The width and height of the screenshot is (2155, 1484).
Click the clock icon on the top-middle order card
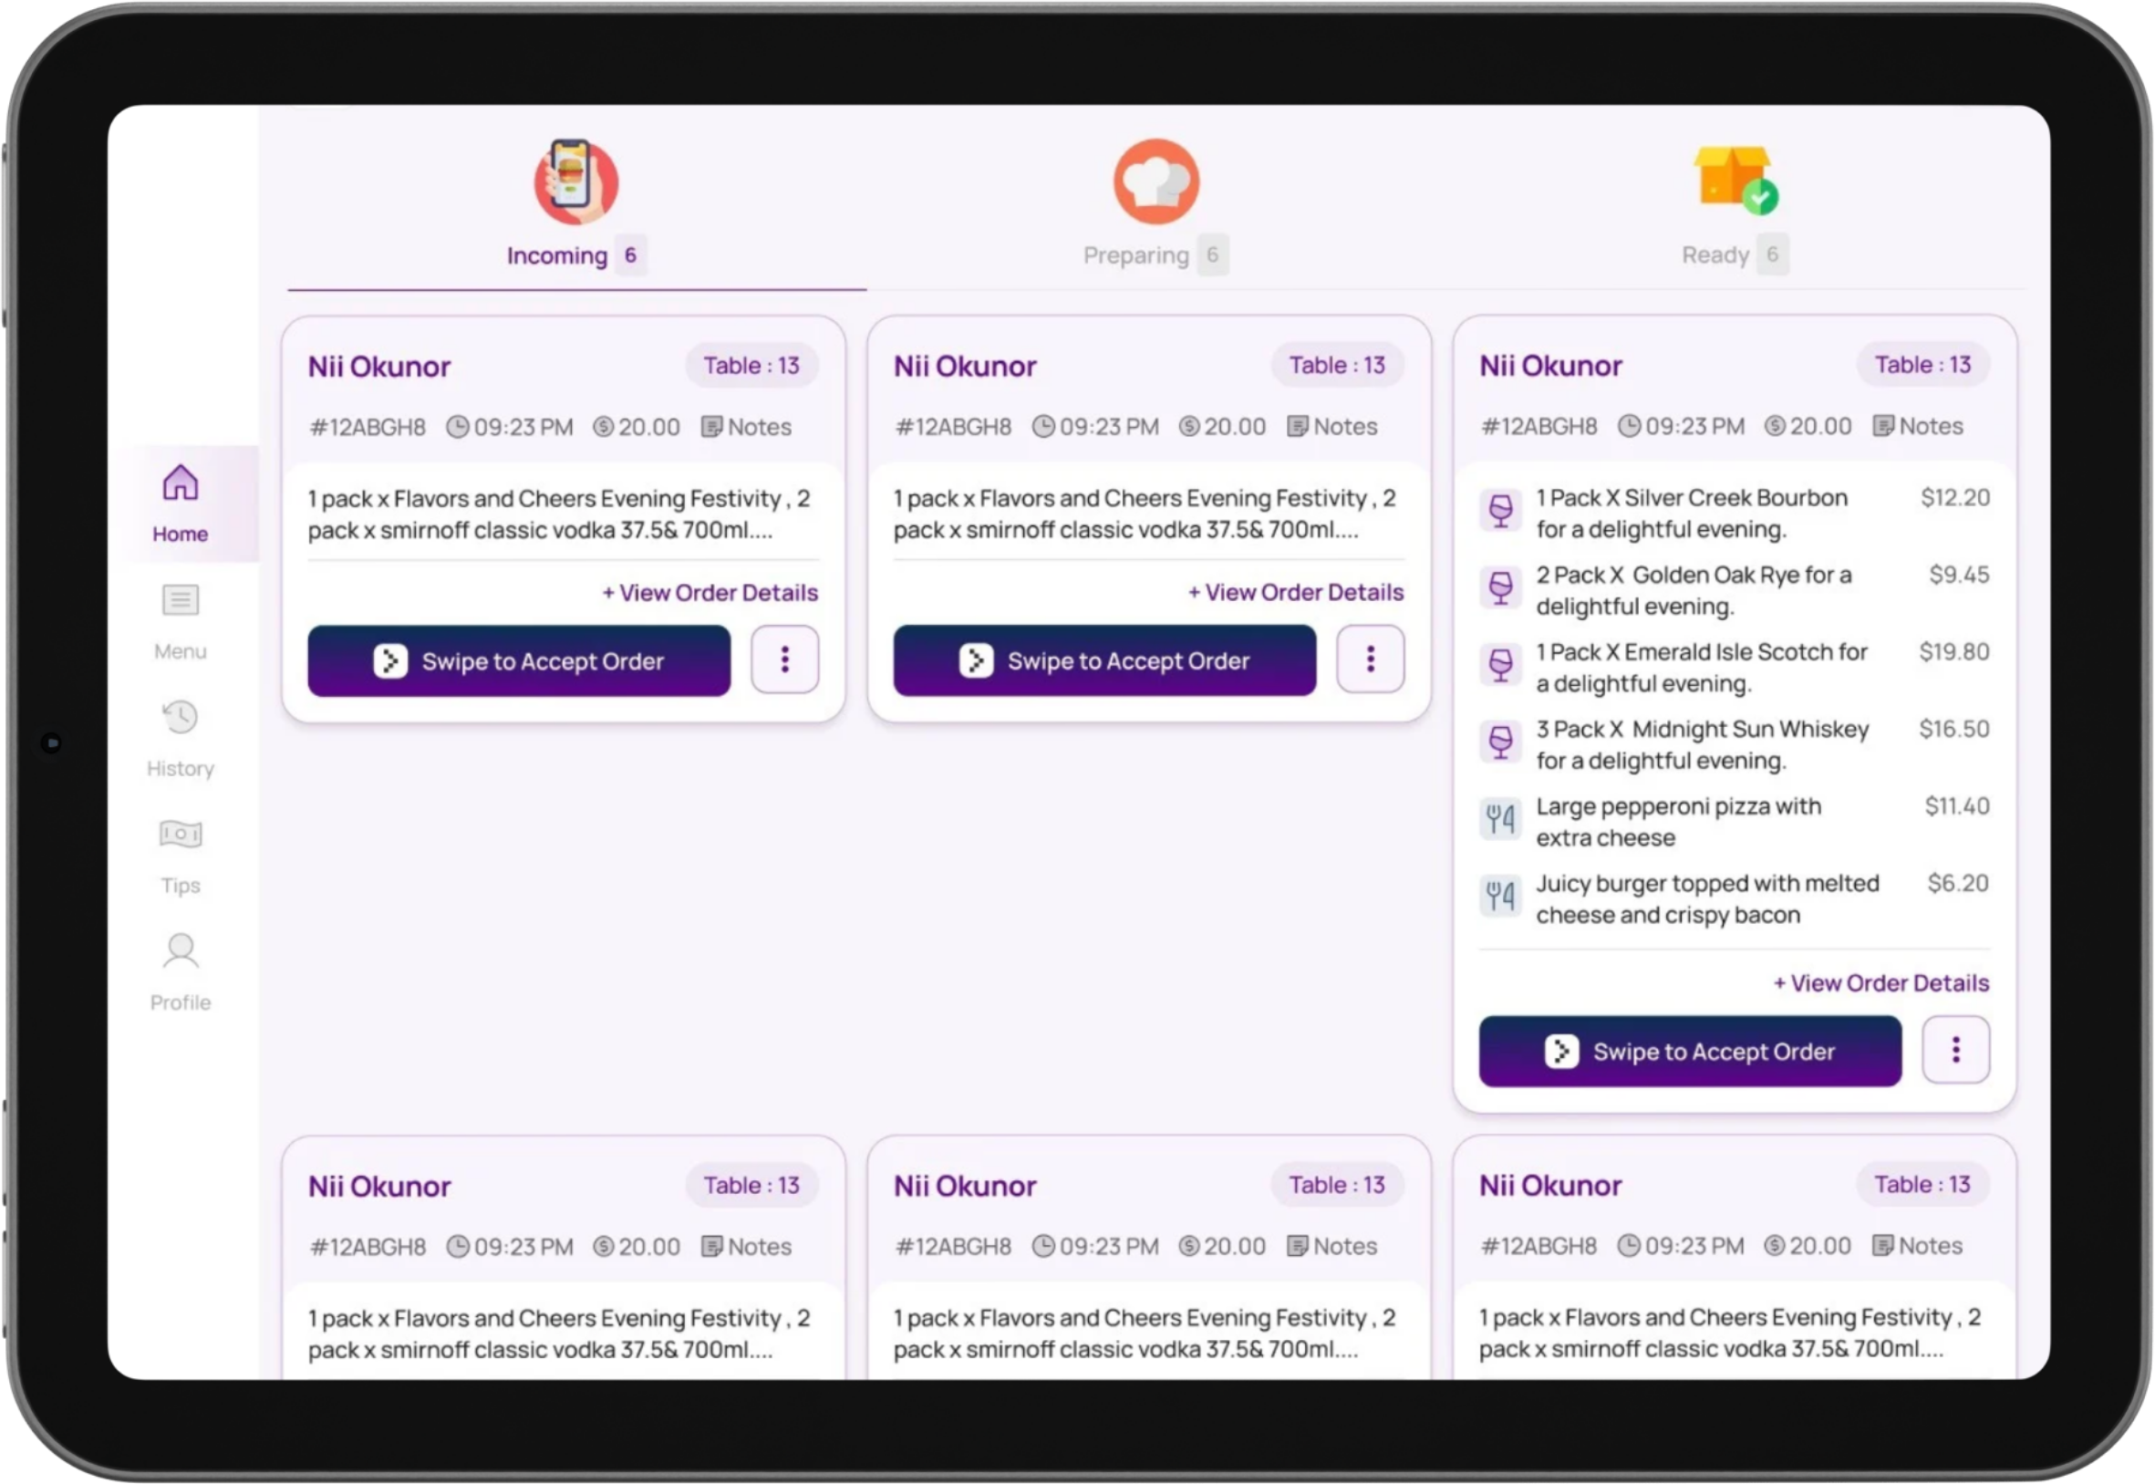[1043, 427]
